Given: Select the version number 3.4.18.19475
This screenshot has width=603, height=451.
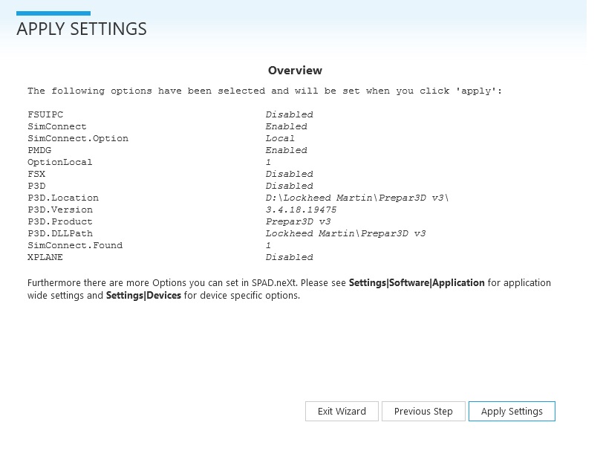Looking at the screenshot, I should tap(301, 210).
